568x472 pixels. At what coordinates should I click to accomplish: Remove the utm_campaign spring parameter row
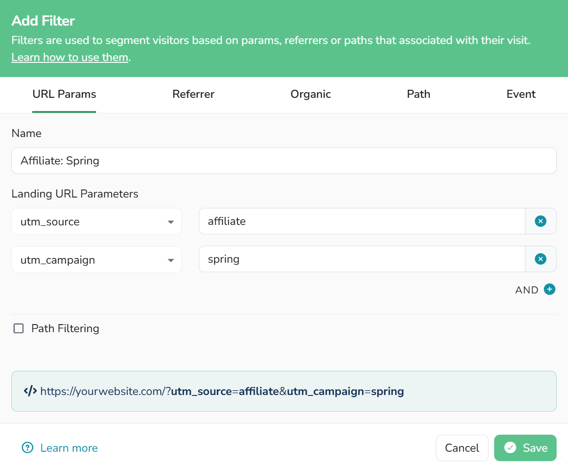coord(540,259)
